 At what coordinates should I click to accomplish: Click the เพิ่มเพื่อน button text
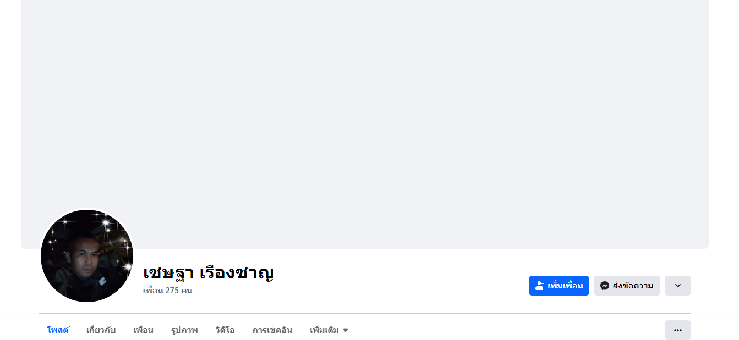click(565, 286)
